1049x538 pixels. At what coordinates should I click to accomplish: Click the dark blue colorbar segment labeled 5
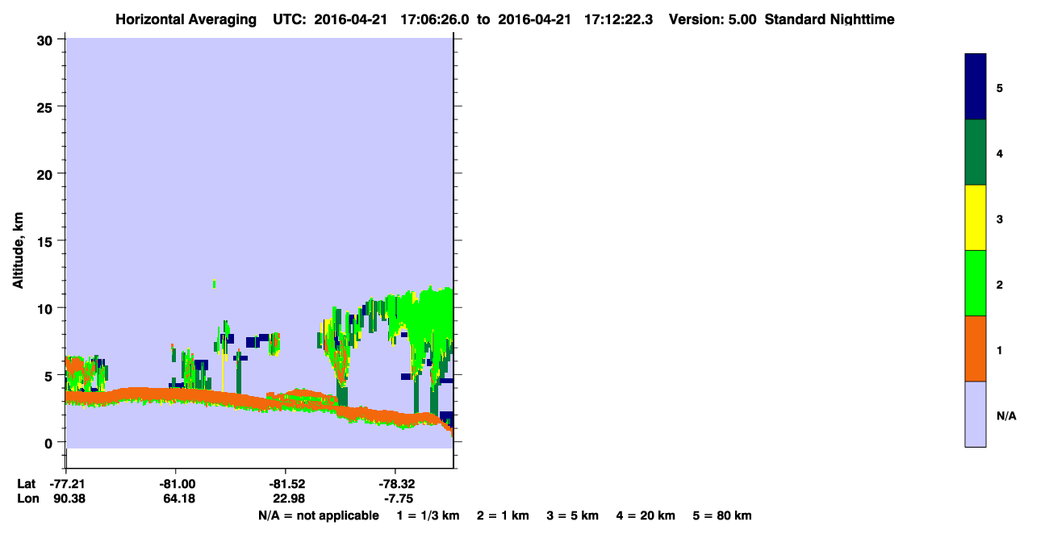976,87
